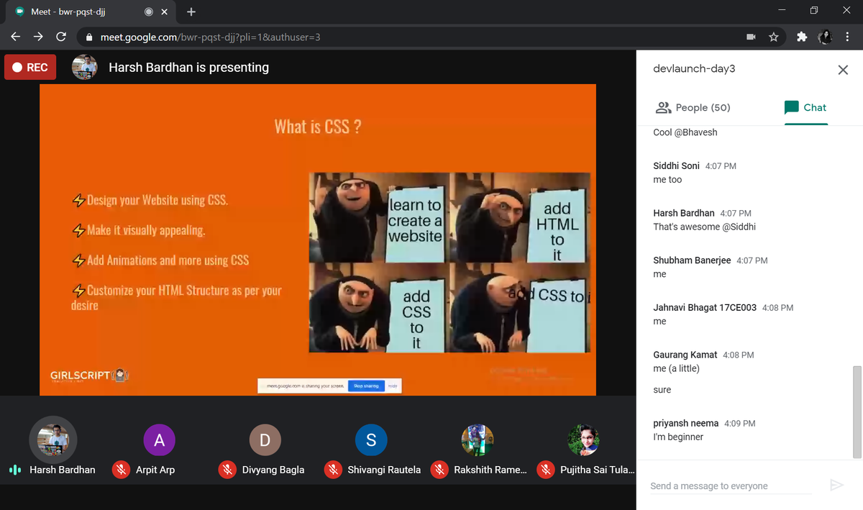Click the "me too" chat message
This screenshot has width=863, height=510.
667,180
